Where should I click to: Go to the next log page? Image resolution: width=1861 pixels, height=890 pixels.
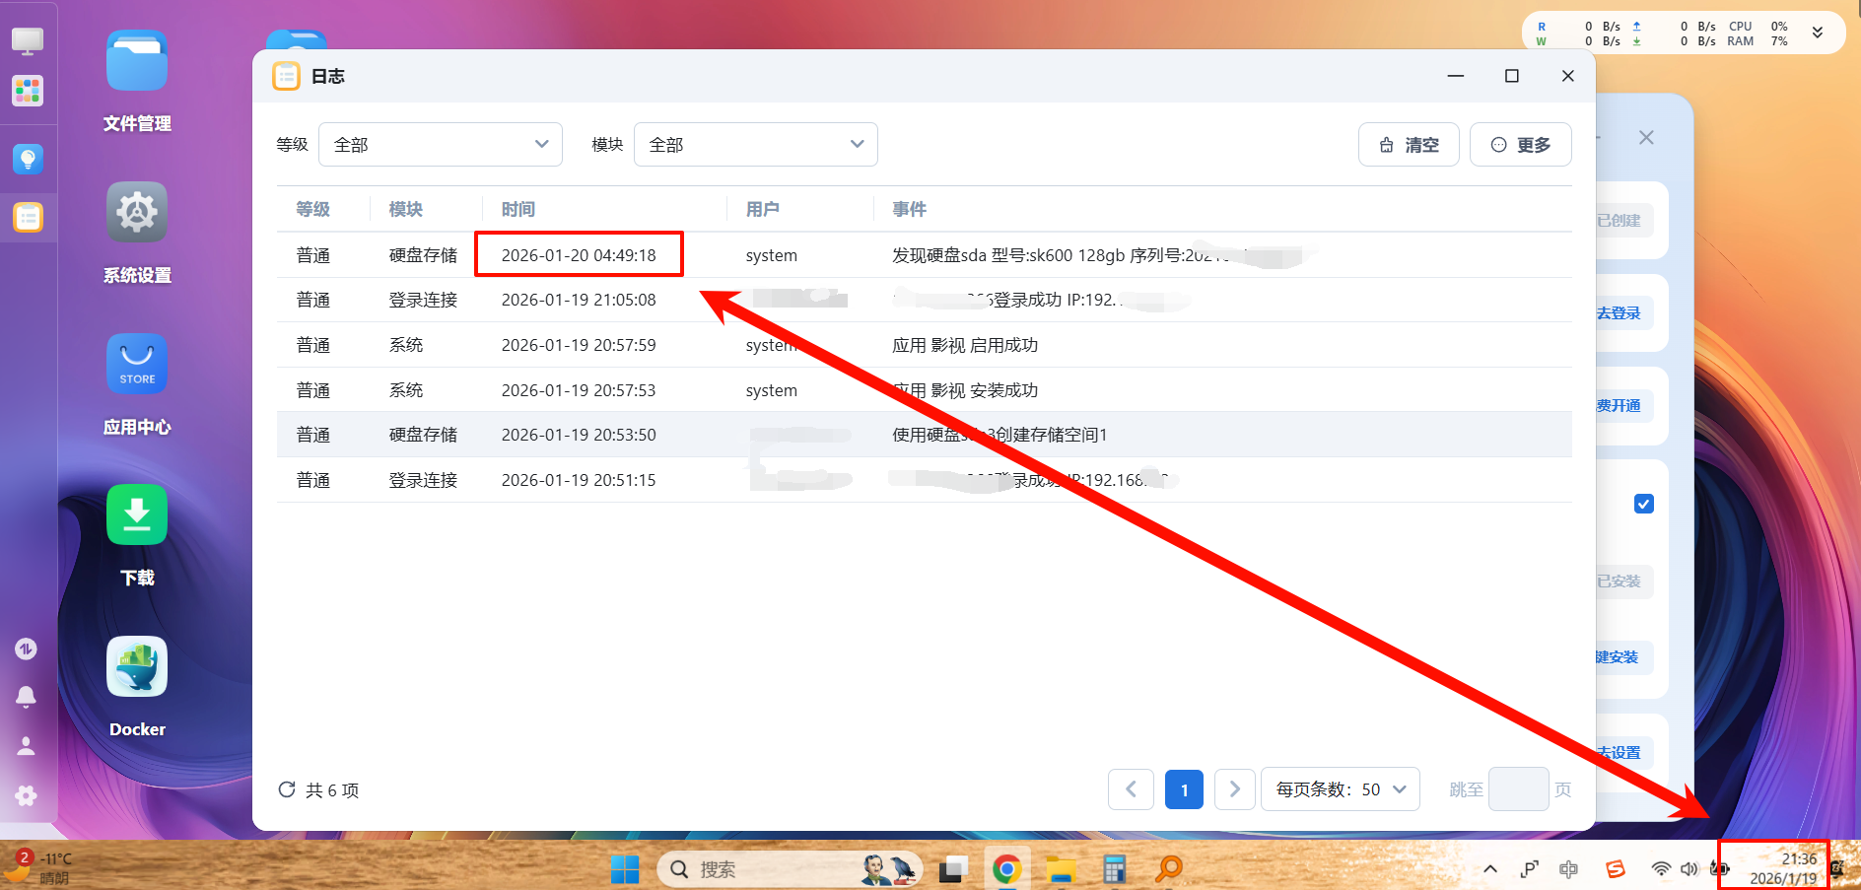coord(1234,789)
